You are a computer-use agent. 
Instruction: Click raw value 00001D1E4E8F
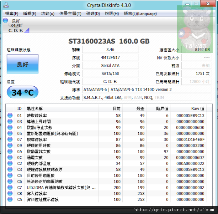190,139
